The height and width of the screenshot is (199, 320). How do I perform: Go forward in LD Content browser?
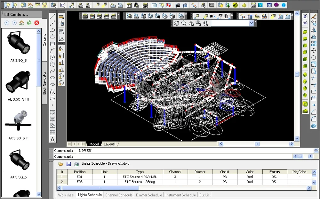click(x=14, y=23)
